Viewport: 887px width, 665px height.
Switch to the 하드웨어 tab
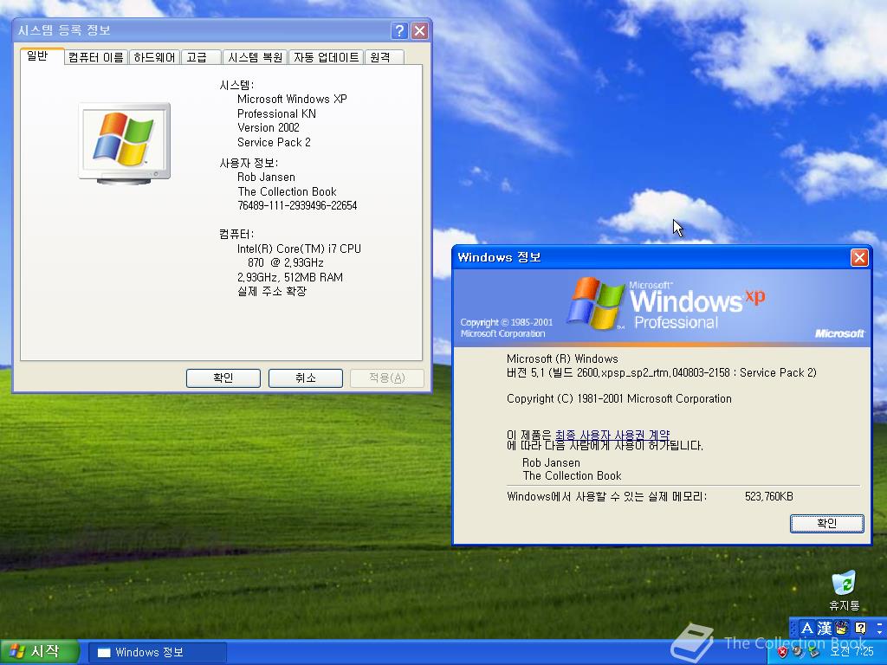point(154,57)
